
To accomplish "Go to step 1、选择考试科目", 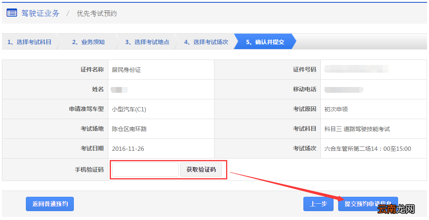I will pos(29,42).
